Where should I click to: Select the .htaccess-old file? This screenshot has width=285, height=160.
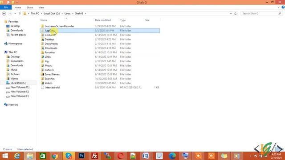(53, 88)
